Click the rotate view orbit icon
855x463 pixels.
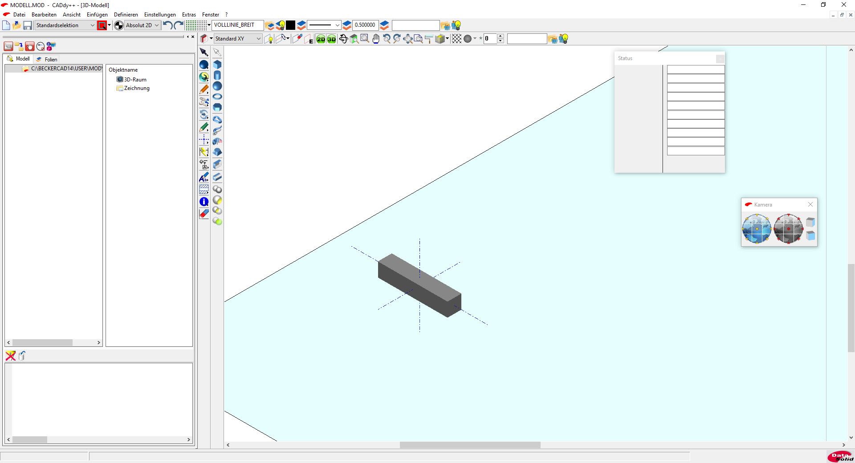(x=343, y=39)
